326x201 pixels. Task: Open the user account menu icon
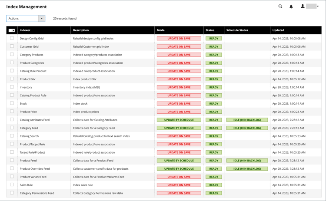coord(303,6)
